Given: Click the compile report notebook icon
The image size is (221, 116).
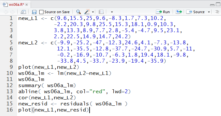Looking at the screenshot, I should point(101,12).
